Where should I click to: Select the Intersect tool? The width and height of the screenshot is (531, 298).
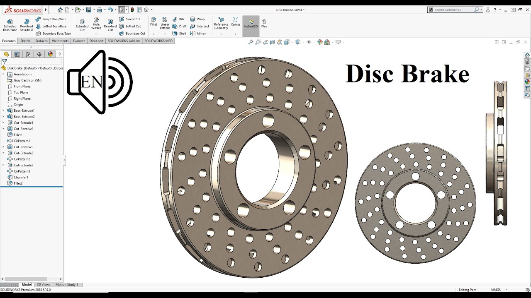click(200, 26)
